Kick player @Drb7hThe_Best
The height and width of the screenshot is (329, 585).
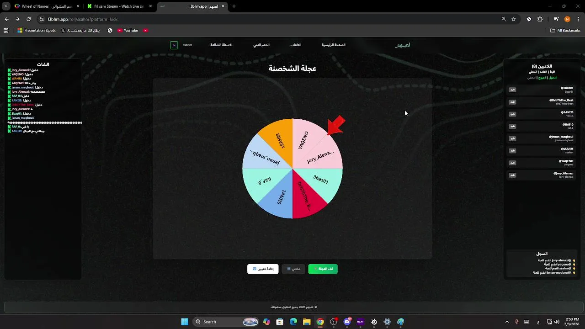[x=512, y=102]
